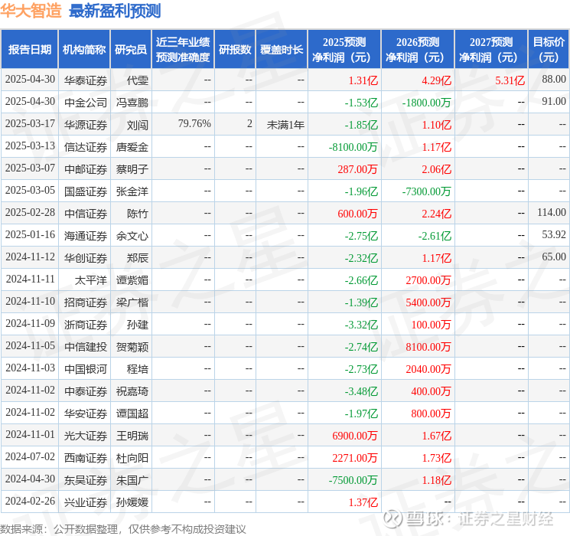Click the 未满1年 coverage cell
Image resolution: width=570 pixels, height=536 pixels.
click(285, 125)
